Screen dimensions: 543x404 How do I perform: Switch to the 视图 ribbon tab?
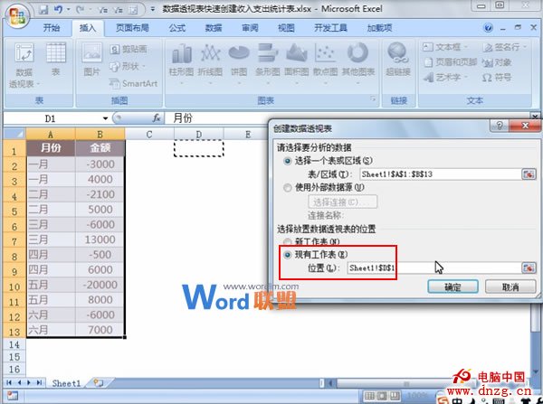286,28
